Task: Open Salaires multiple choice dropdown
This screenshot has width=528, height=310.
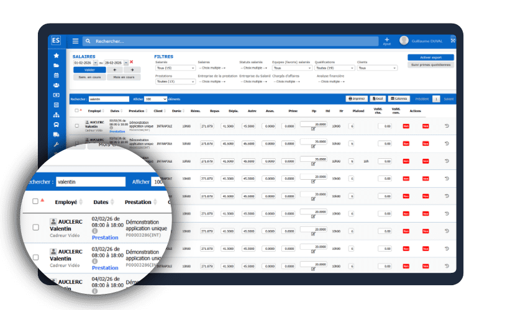Action: click(212, 68)
